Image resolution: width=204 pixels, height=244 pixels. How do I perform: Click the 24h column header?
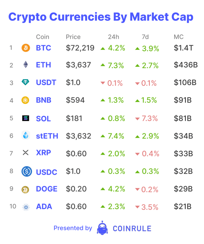pyautogui.click(x=113, y=37)
